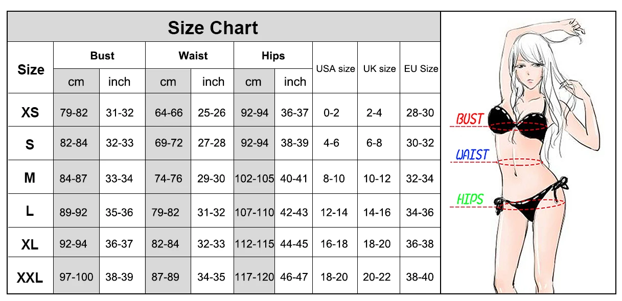622x301 pixels.
Task: Click the UK size column header
Action: pyautogui.click(x=379, y=68)
